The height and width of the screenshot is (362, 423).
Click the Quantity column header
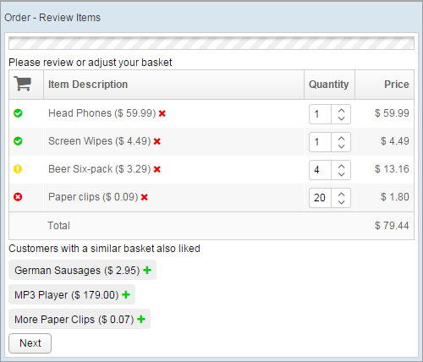329,85
